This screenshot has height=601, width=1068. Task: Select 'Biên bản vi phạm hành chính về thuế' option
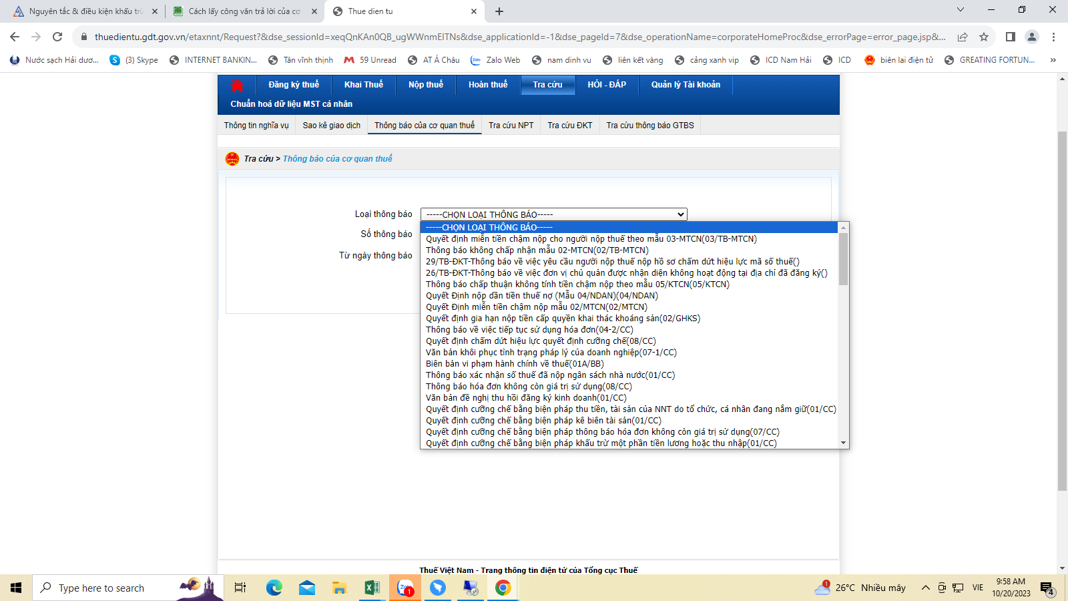click(x=515, y=364)
